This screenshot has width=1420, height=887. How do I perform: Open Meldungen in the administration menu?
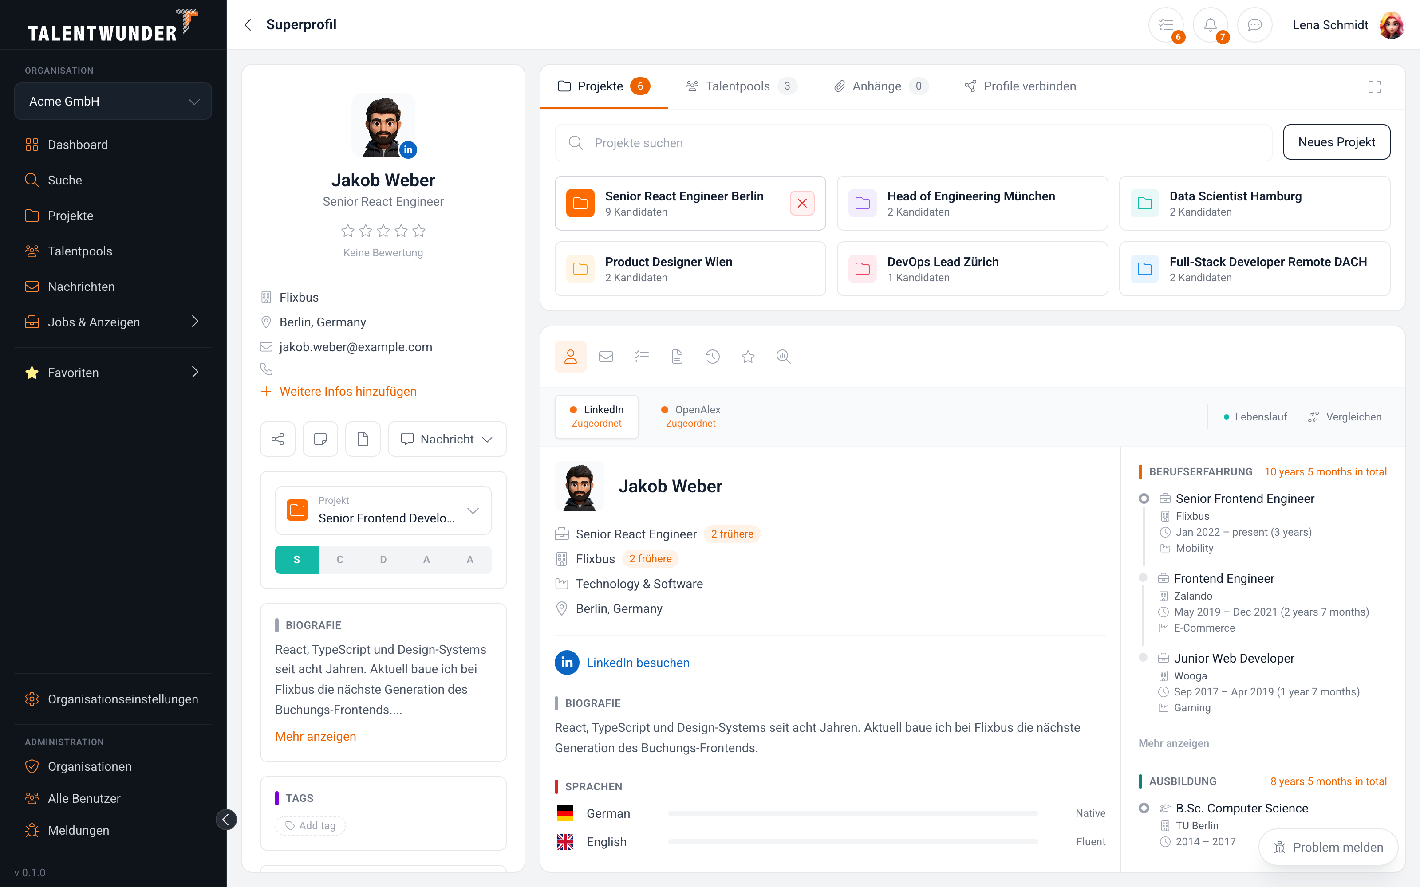(x=113, y=831)
